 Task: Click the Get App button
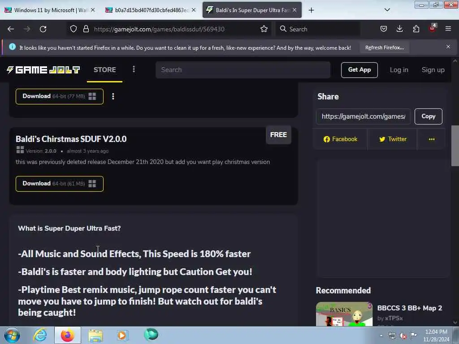click(359, 70)
